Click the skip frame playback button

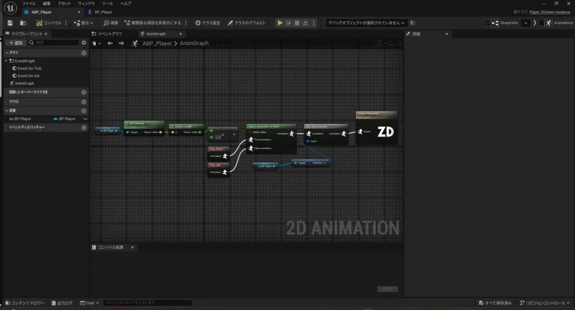point(289,23)
